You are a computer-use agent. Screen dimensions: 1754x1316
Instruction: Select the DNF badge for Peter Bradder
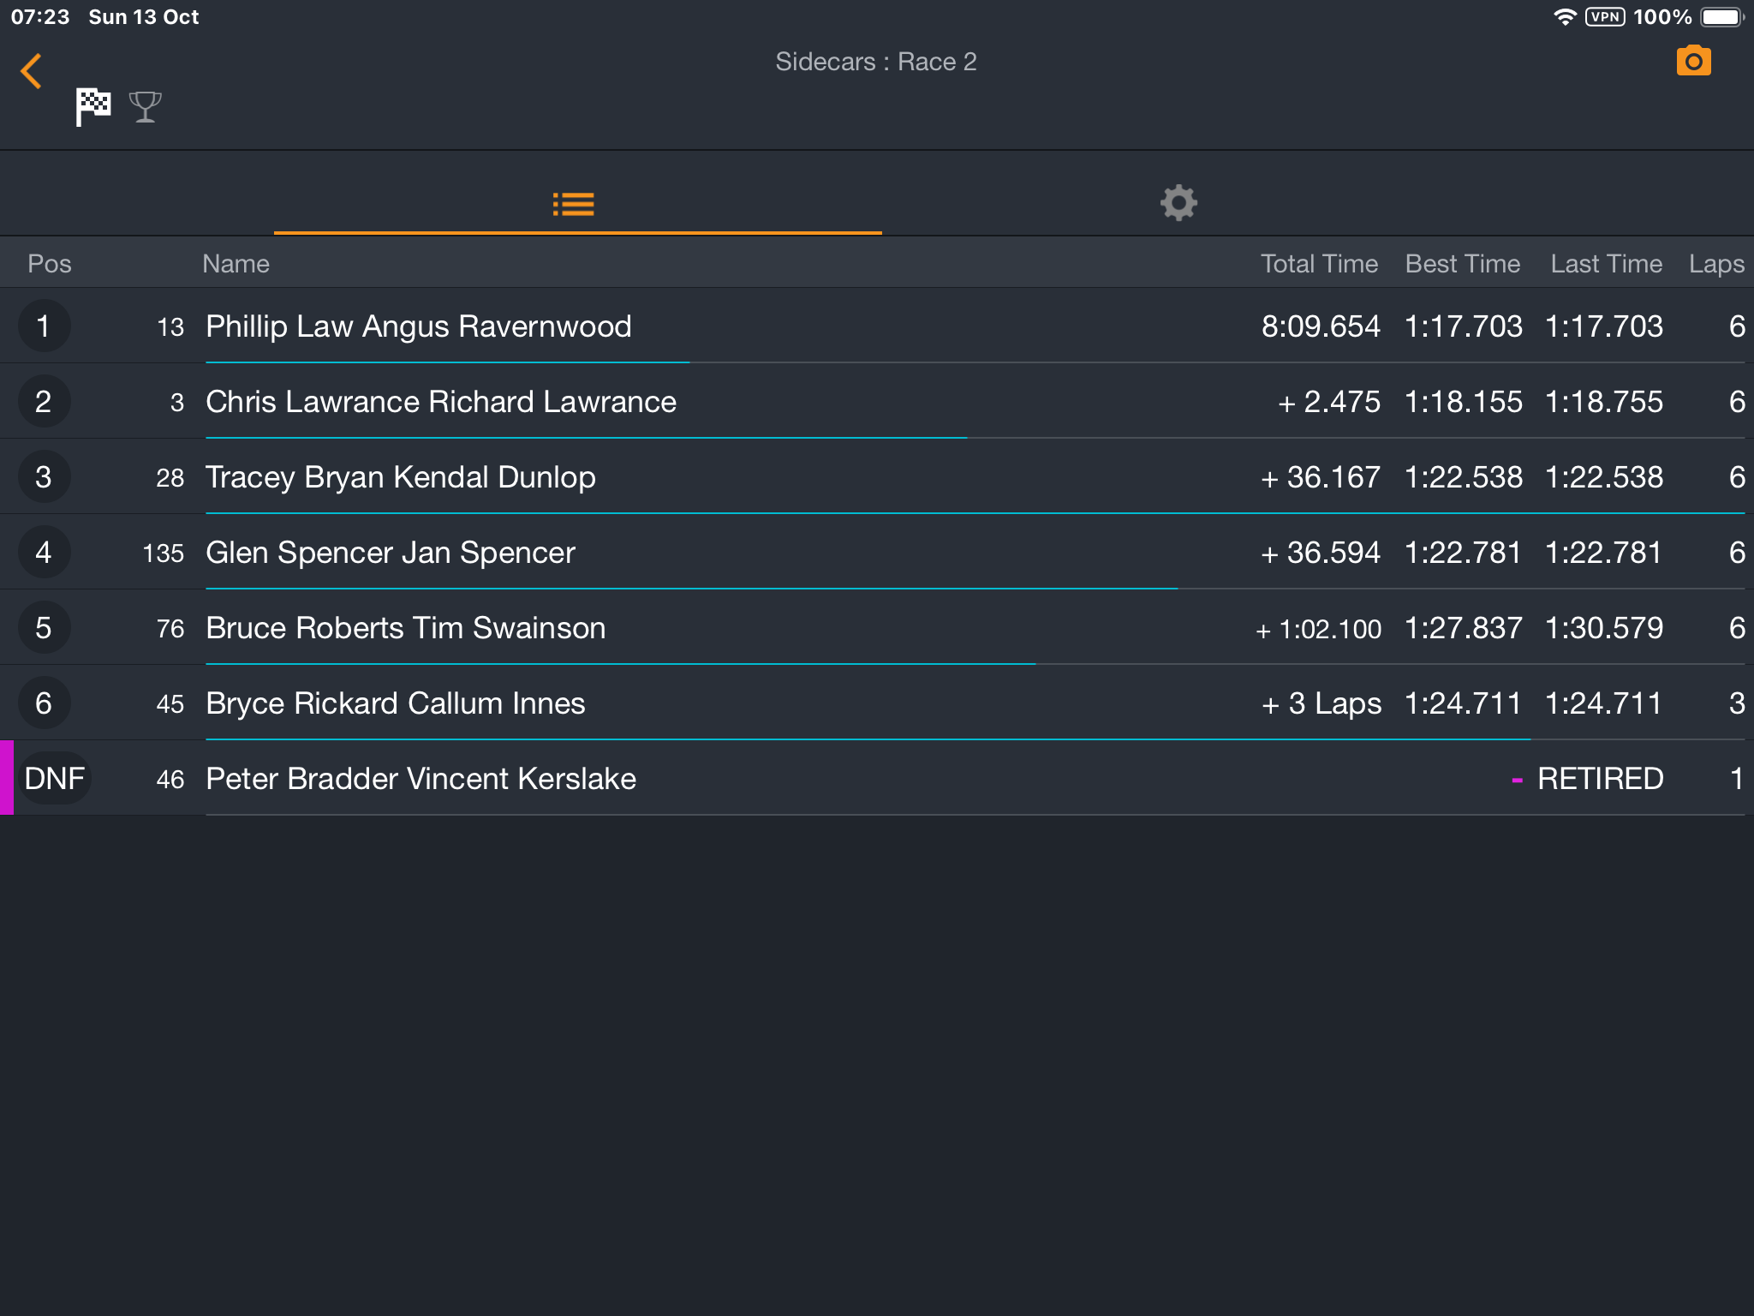click(x=54, y=778)
